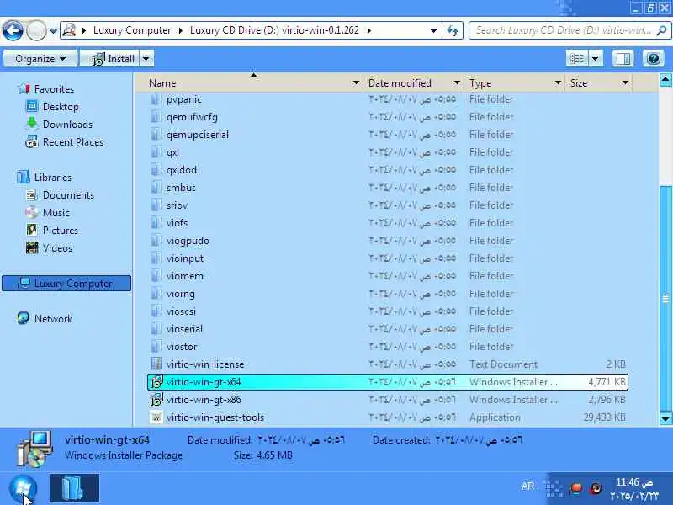Select the viostor folder icon
Screen dimensions: 673x505
(x=156, y=346)
